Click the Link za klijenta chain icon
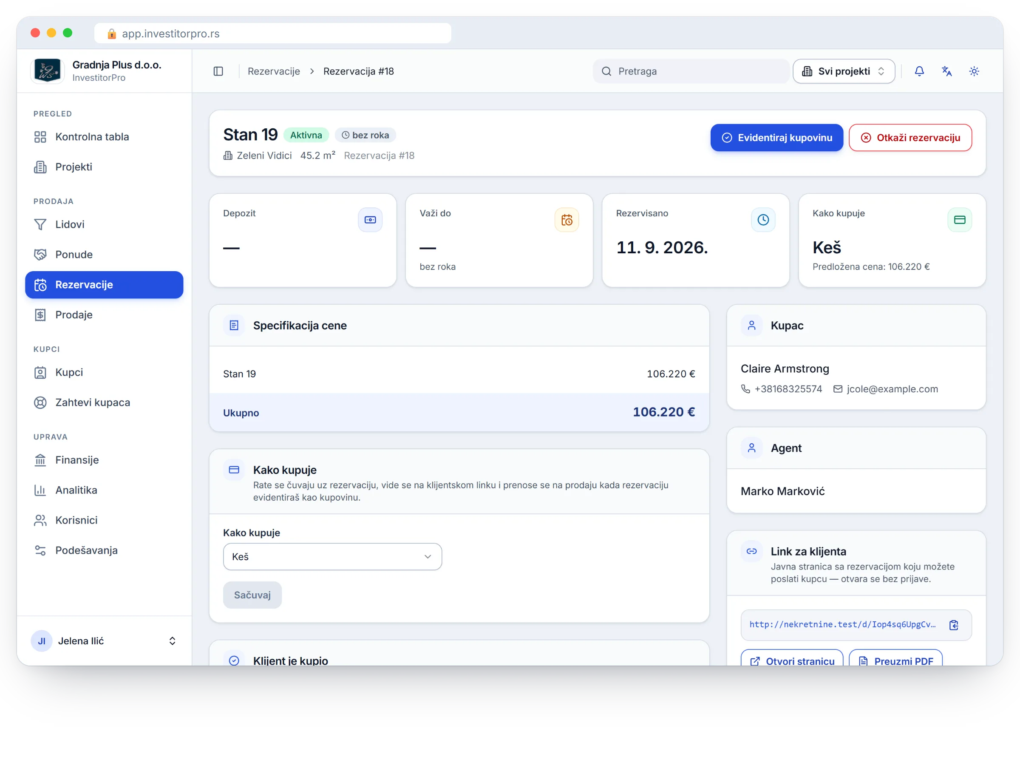The height and width of the screenshot is (765, 1020). coord(751,552)
